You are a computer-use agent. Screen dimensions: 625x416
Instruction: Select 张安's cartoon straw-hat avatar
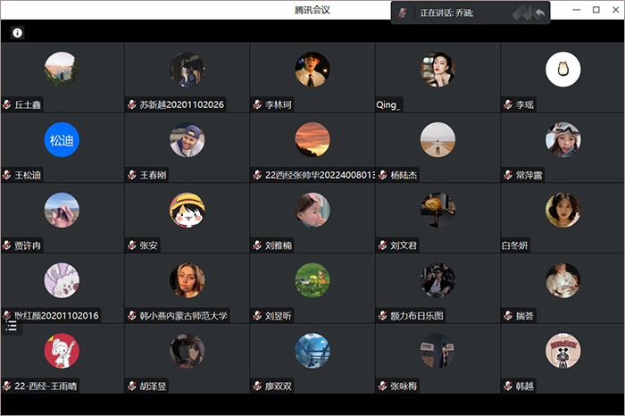pyautogui.click(x=187, y=210)
